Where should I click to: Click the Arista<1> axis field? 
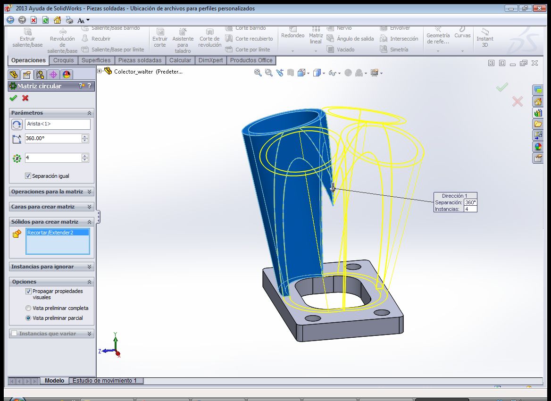[58, 124]
